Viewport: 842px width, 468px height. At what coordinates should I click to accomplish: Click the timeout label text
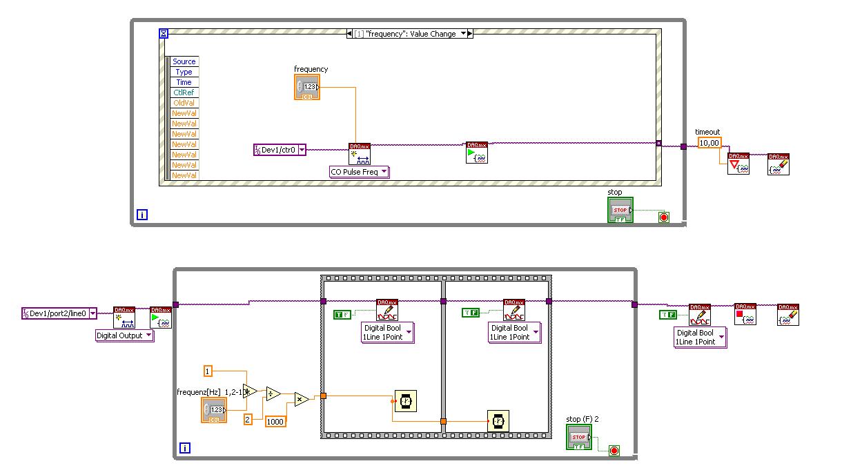707,132
